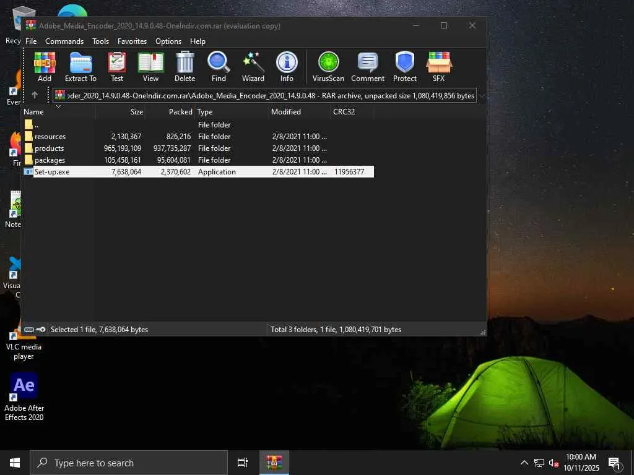Select the parent '..' folder row
The width and height of the screenshot is (634, 475).
click(x=198, y=125)
